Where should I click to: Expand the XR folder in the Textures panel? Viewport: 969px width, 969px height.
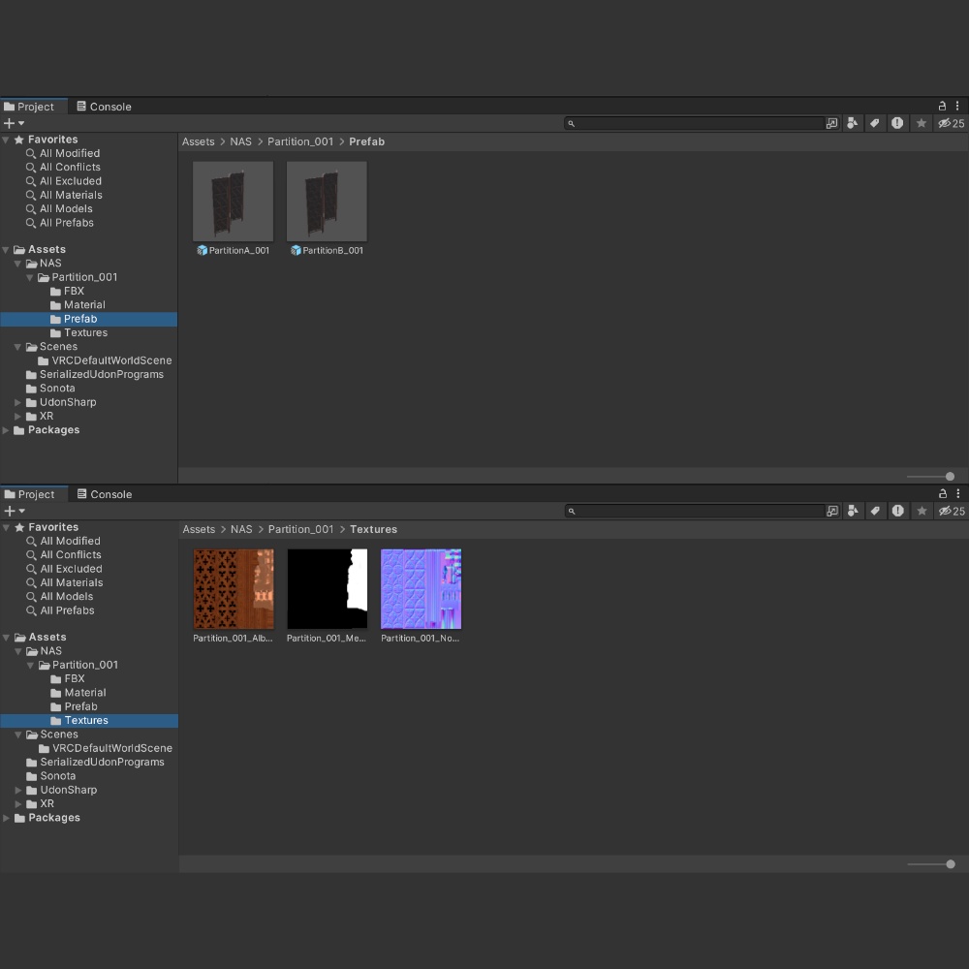pos(18,804)
